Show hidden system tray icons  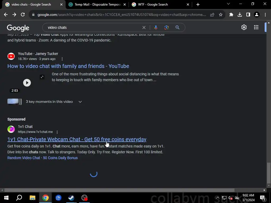point(218,198)
